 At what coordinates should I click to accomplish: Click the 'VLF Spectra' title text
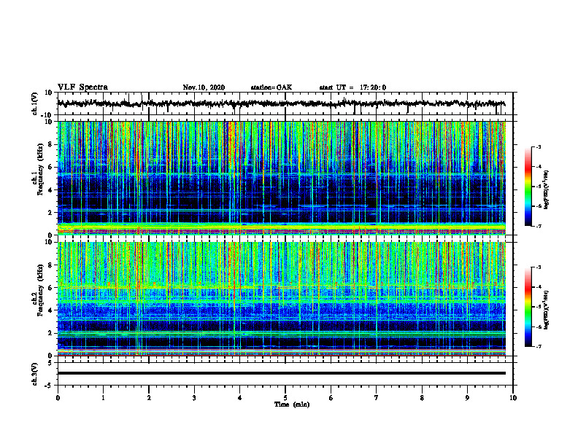pos(82,87)
